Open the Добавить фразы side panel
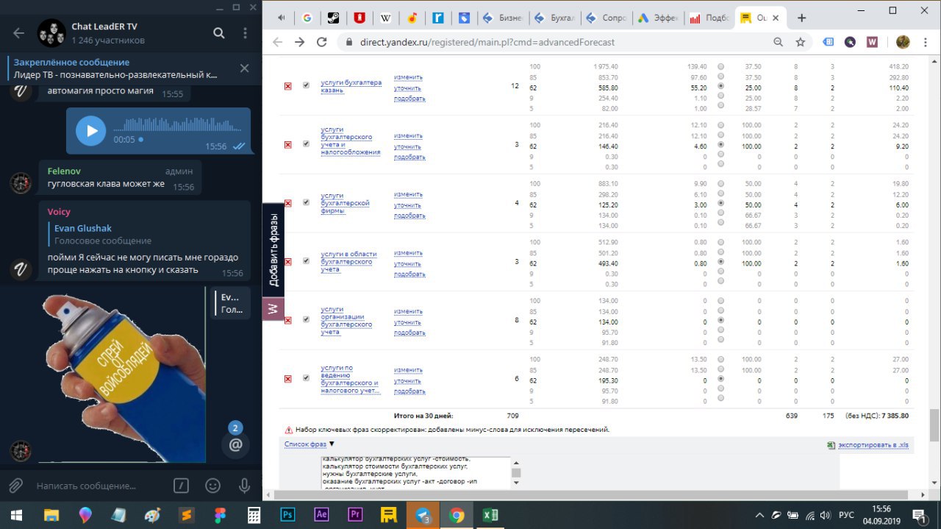The image size is (941, 529). click(x=273, y=250)
